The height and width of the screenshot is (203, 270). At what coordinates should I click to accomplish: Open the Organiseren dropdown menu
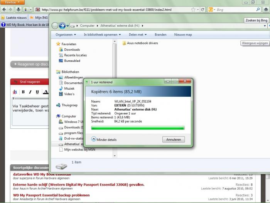click(66, 34)
